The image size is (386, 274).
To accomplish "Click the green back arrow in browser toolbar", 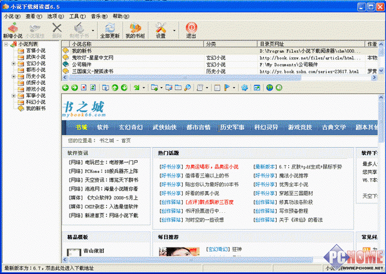I will pos(65,87).
